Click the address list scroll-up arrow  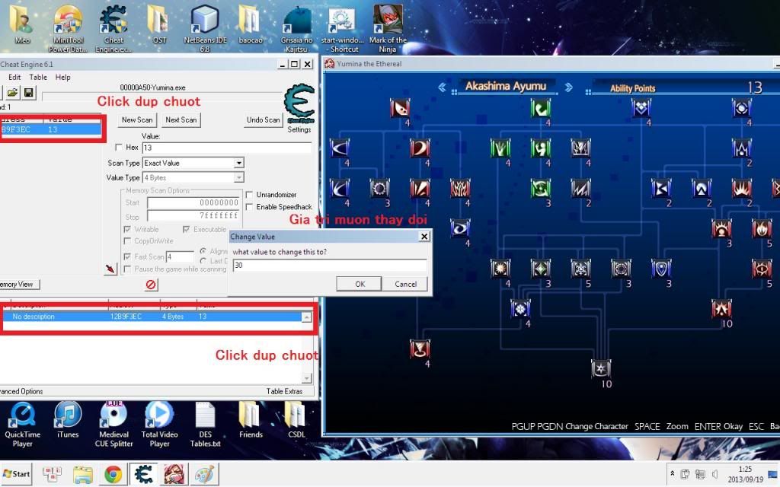click(307, 317)
